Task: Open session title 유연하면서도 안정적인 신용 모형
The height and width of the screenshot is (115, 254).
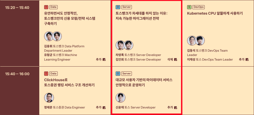Action: click(x=70, y=18)
